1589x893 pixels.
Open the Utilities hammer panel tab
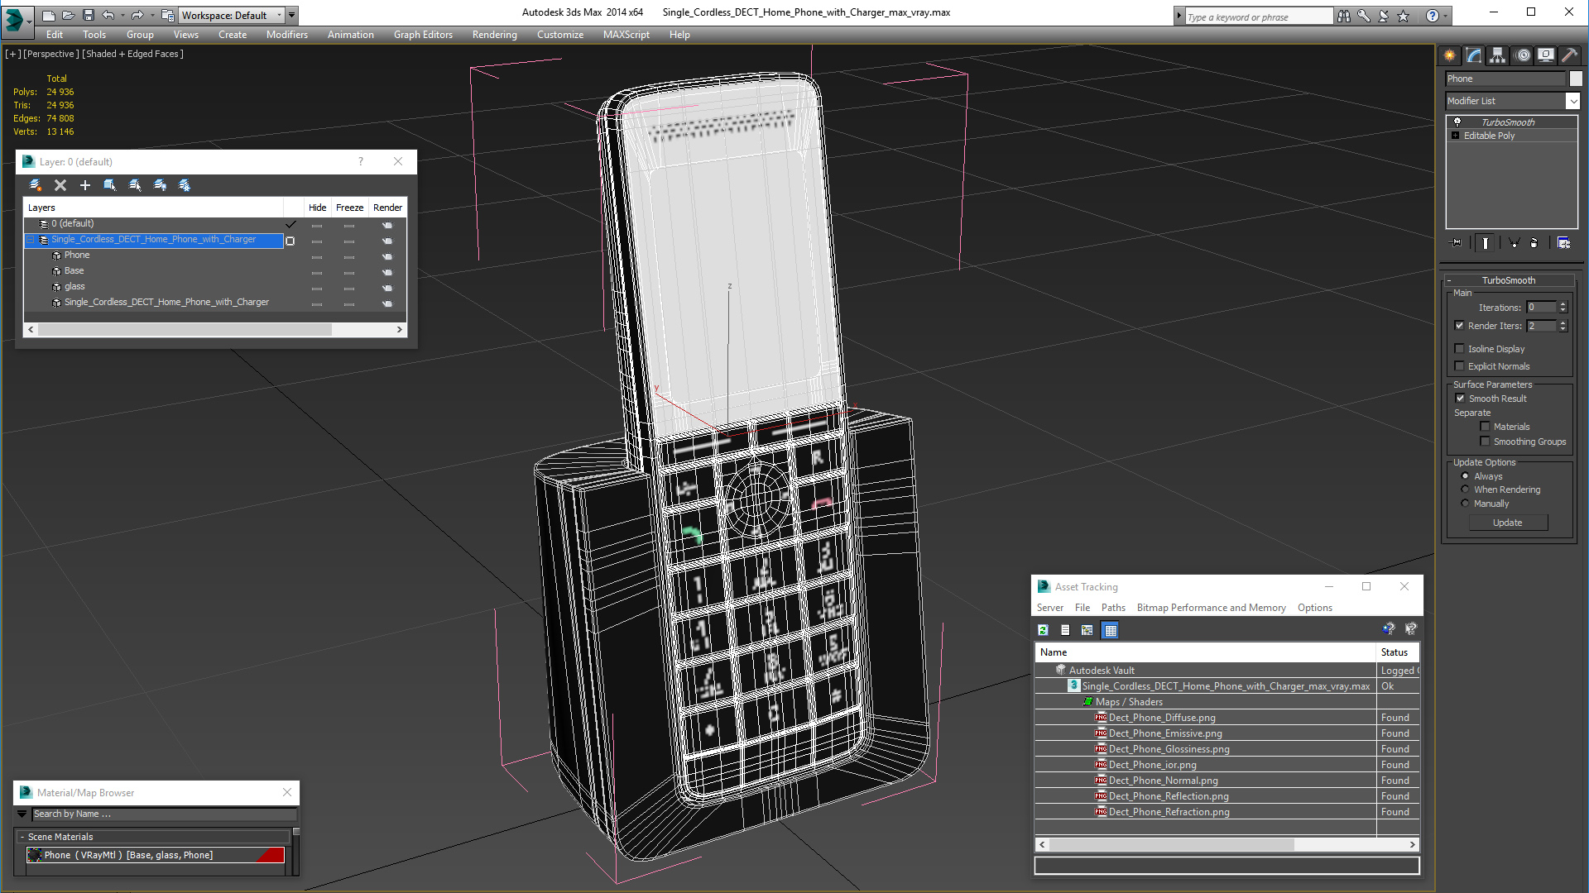[1569, 55]
